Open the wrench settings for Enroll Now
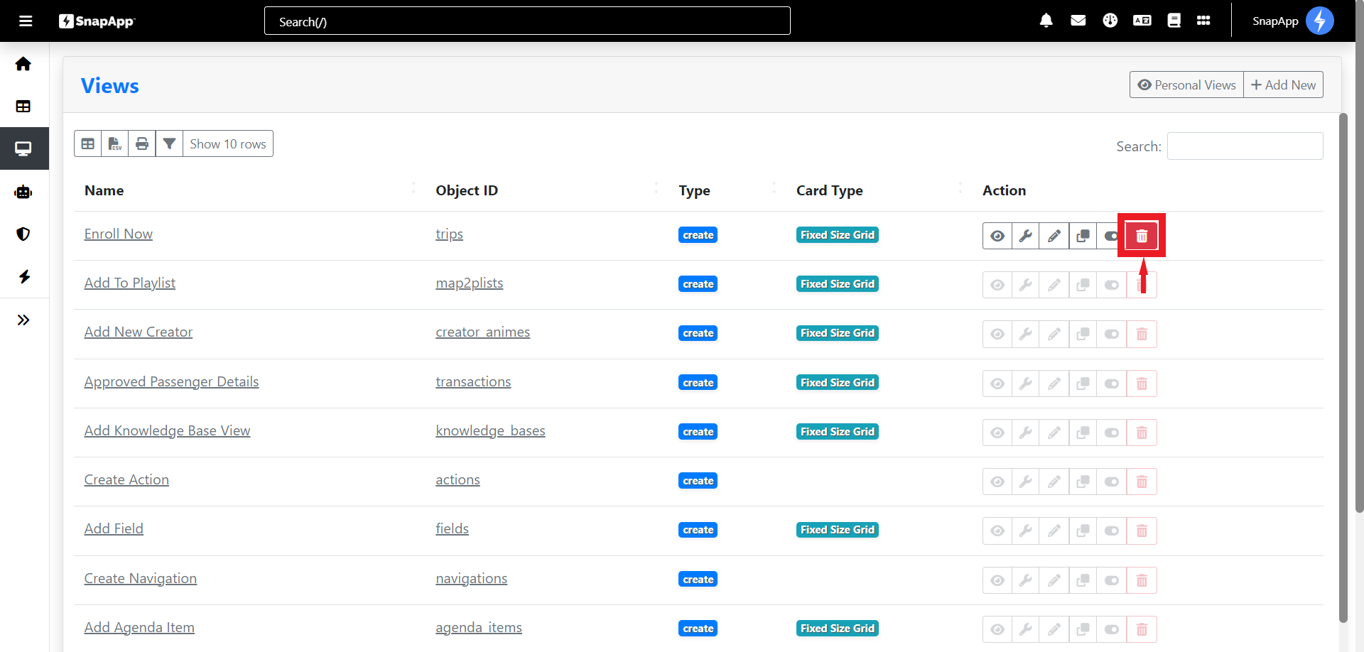The image size is (1364, 652). [1025, 236]
